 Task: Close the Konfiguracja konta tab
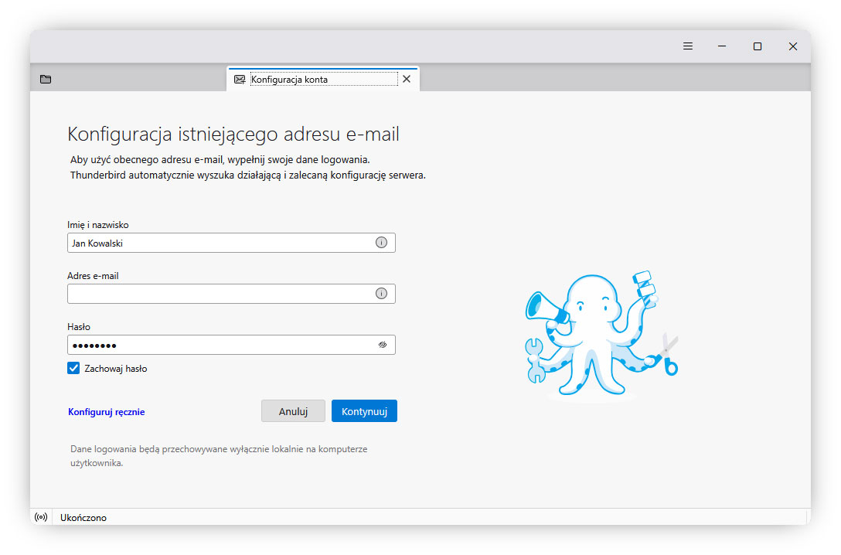click(407, 79)
